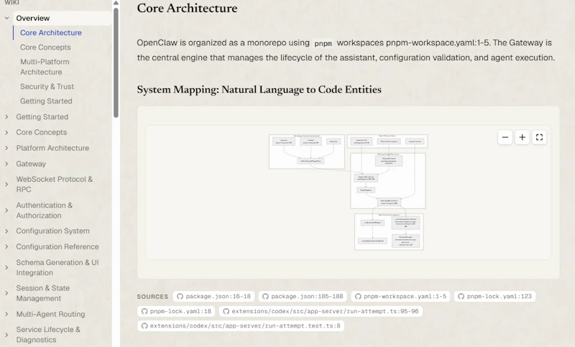Open package.json:16-18 source link
Viewport: 575px width, 347px height.
(x=213, y=297)
